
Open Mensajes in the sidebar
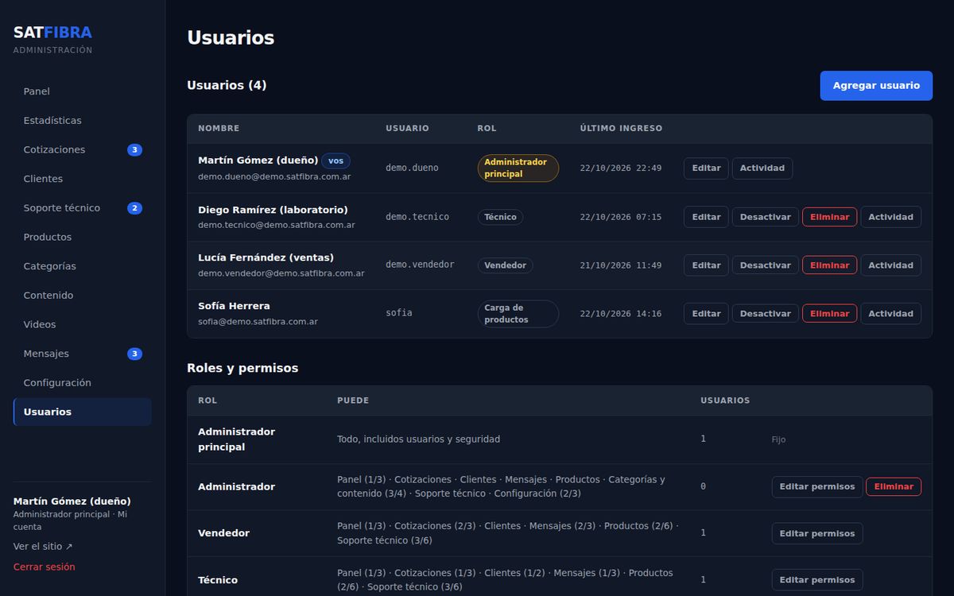click(x=82, y=354)
